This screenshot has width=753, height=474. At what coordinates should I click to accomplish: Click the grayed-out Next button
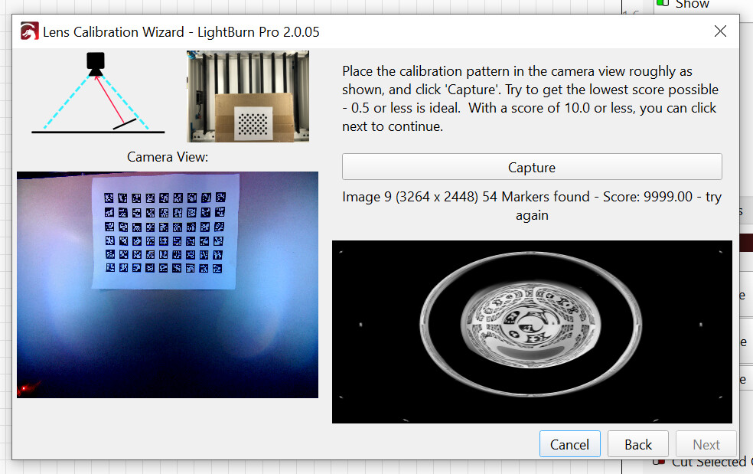click(706, 444)
